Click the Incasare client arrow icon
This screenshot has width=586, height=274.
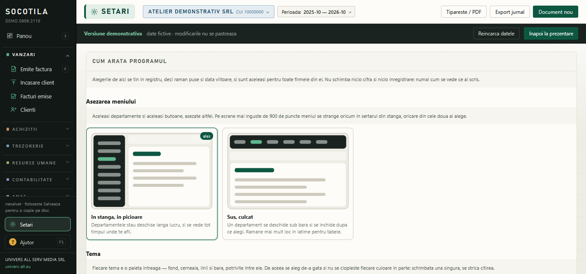[13, 82]
